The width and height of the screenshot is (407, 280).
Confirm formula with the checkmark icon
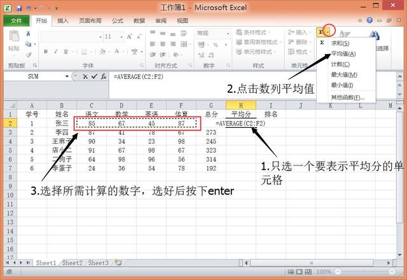(x=94, y=76)
